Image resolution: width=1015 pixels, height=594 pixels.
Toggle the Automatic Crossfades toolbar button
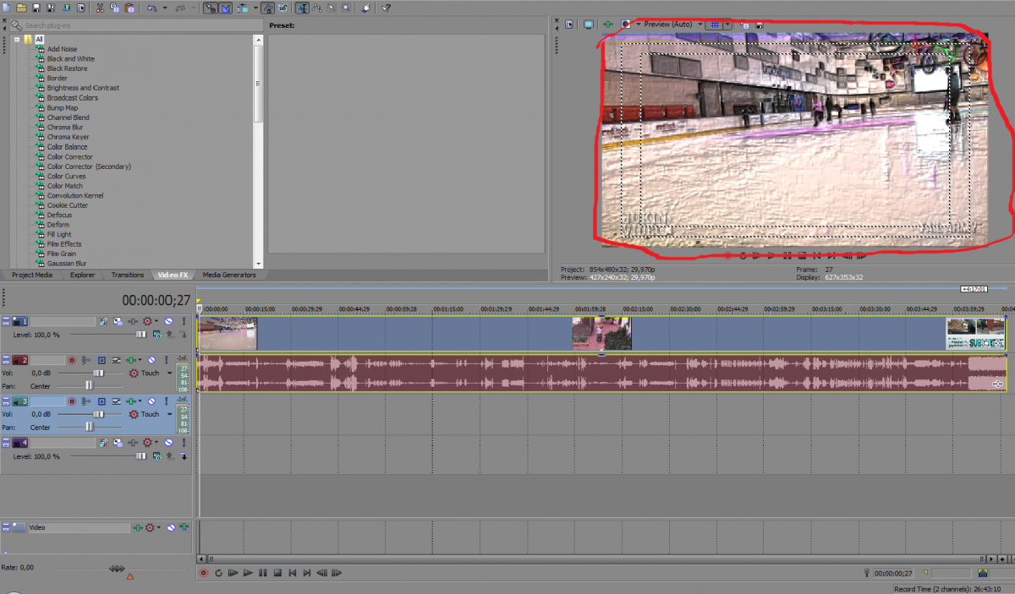click(x=225, y=8)
